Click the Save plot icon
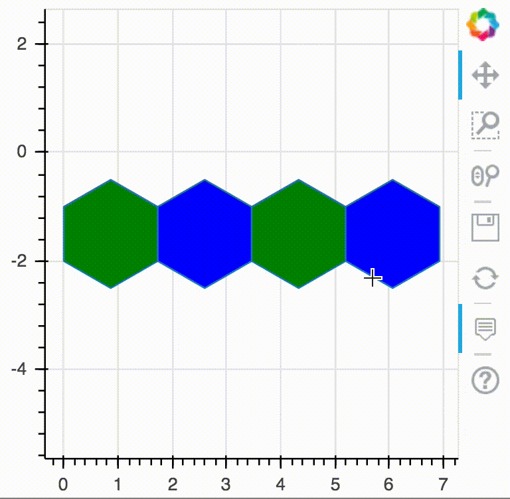510x499 pixels. (485, 228)
